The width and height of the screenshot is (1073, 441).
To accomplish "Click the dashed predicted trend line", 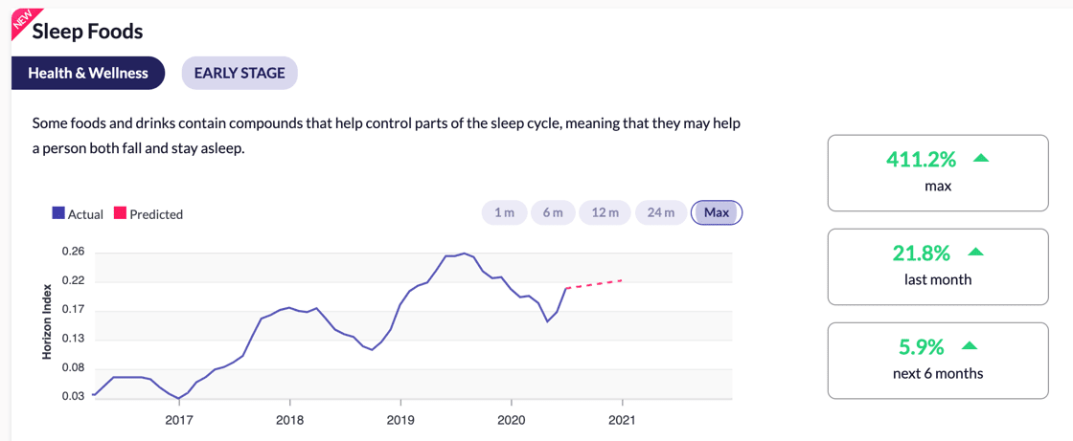I will pos(596,284).
